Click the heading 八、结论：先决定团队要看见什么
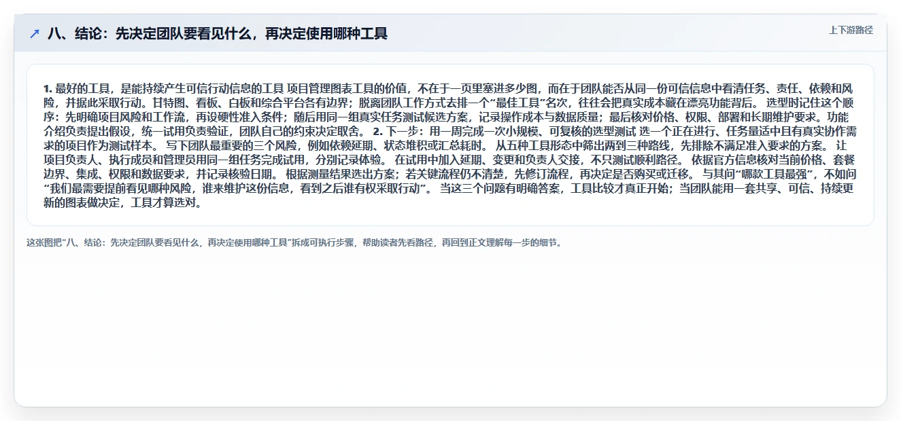The image size is (901, 421). click(x=218, y=33)
